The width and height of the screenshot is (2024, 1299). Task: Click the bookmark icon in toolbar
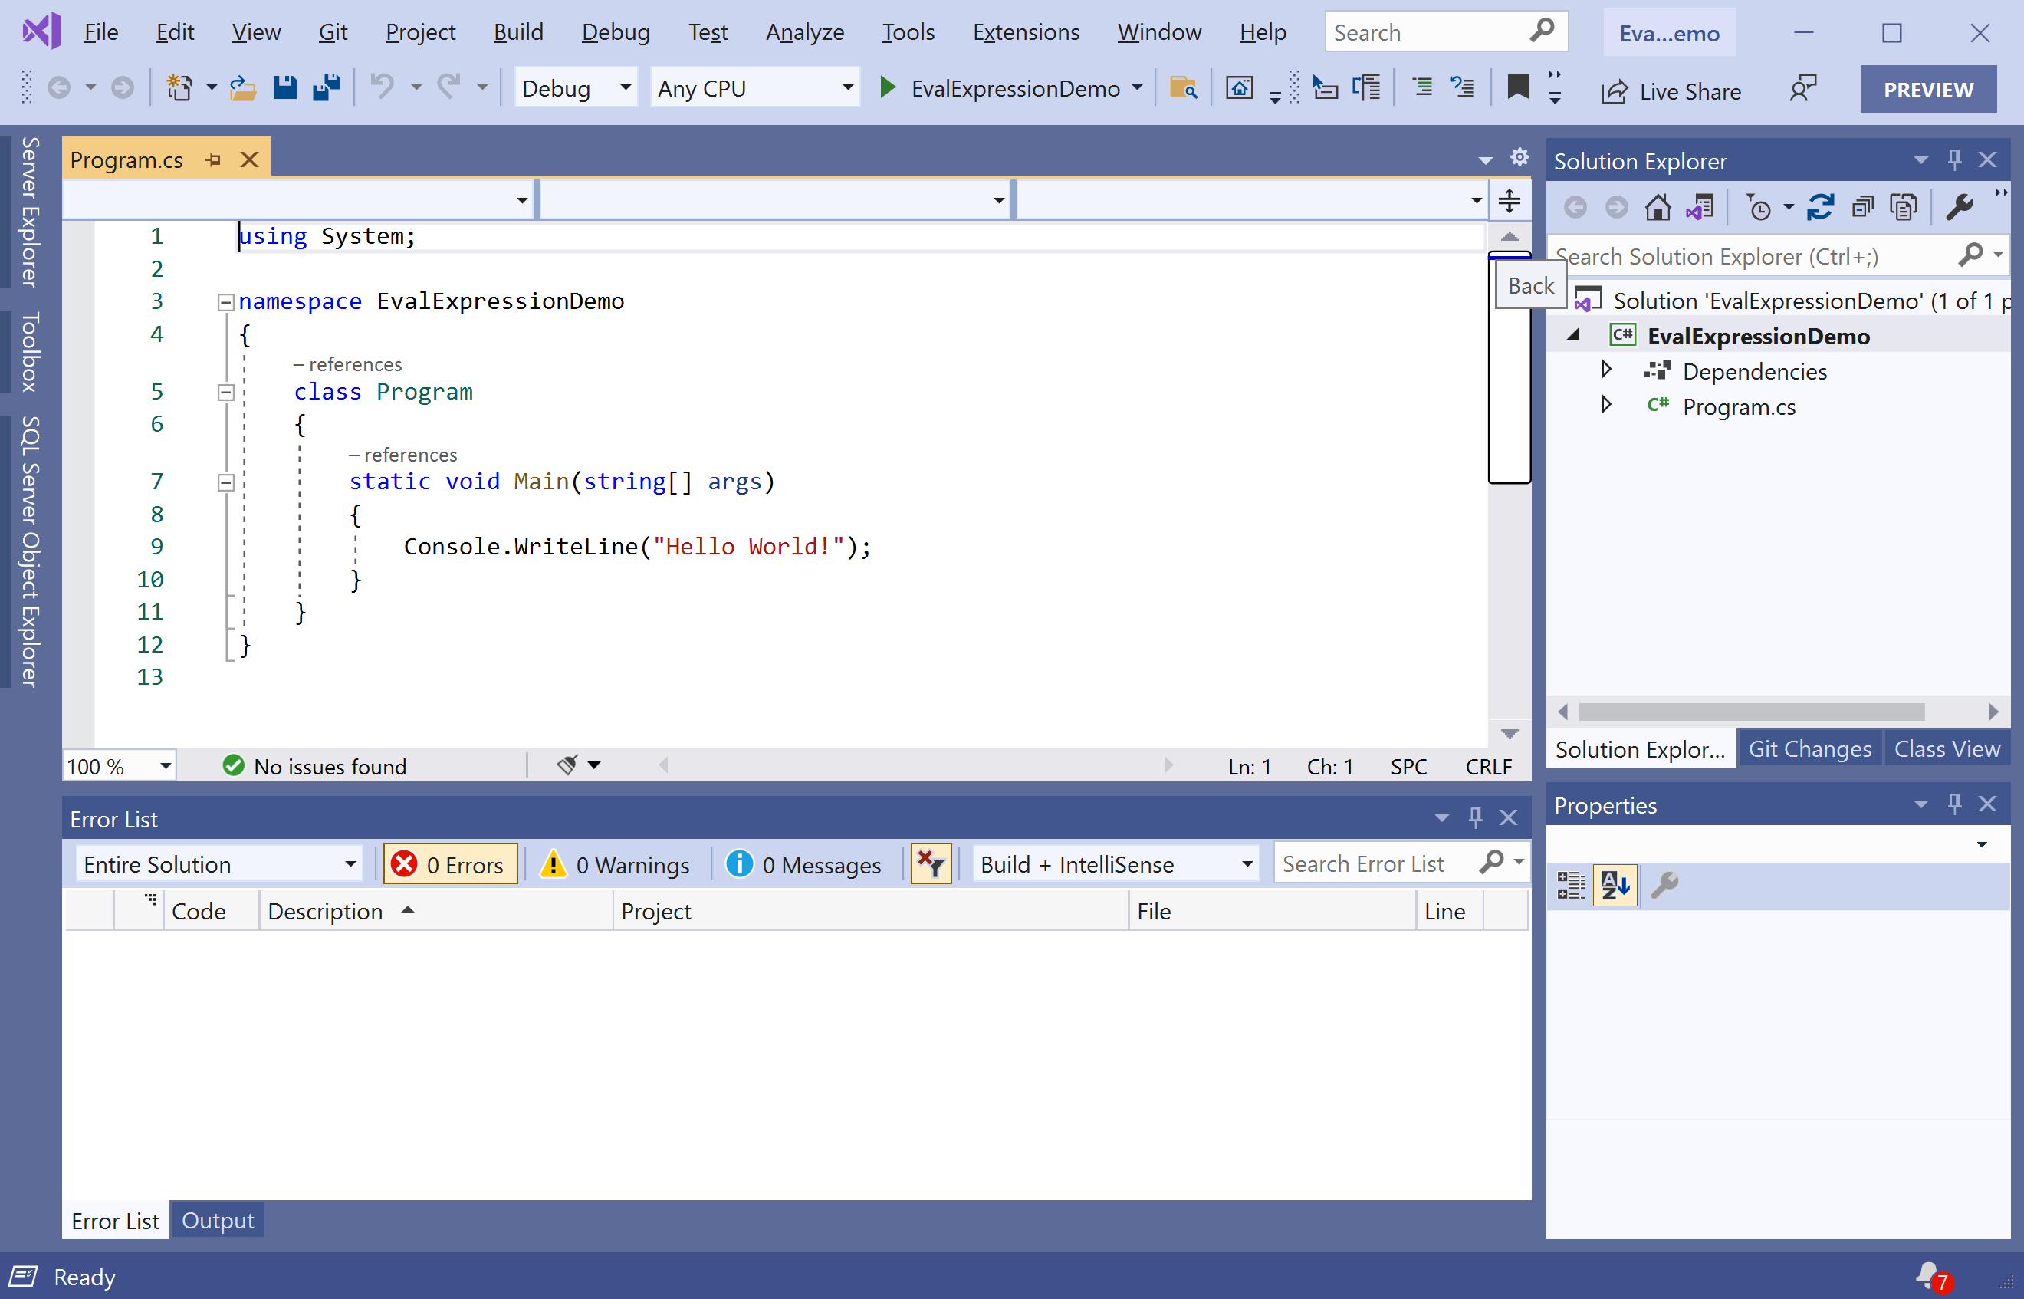point(1517,87)
